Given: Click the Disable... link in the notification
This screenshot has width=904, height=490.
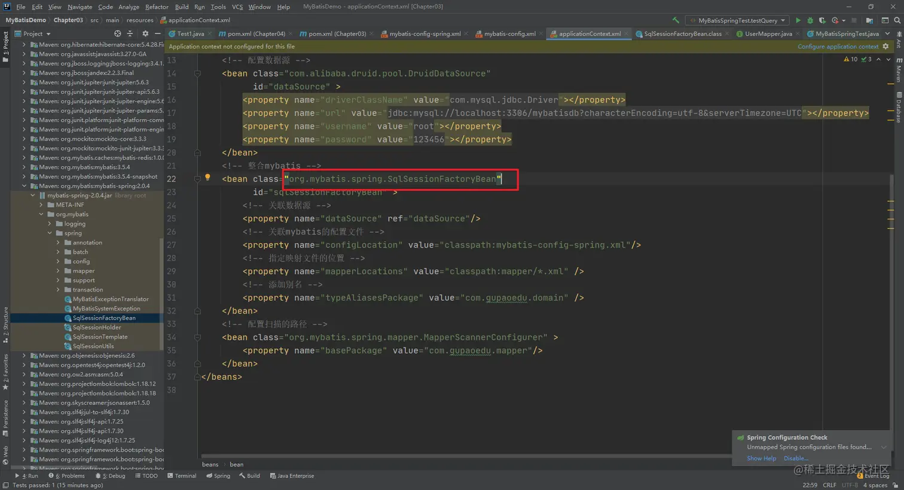Looking at the screenshot, I should (x=796, y=458).
